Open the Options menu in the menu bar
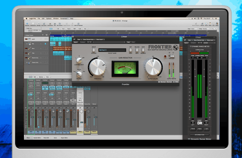 [x=49, y=19]
